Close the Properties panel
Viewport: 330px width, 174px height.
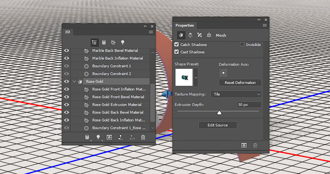266,19
